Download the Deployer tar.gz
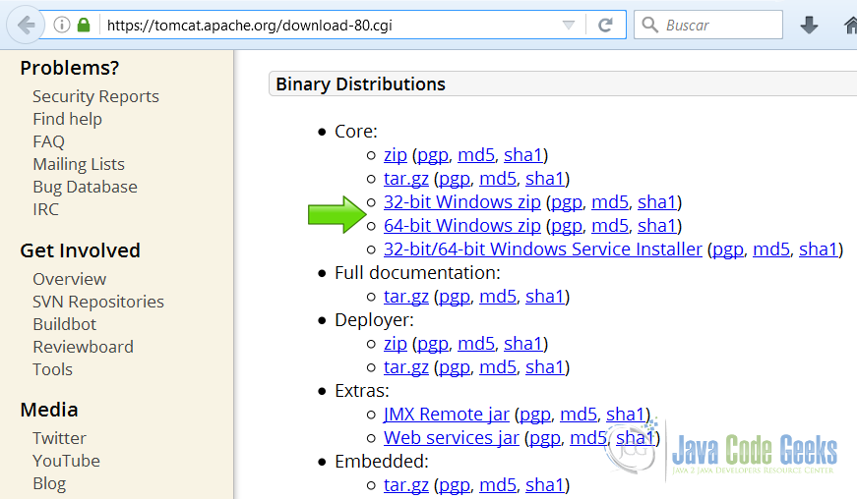857x499 pixels. (406, 367)
